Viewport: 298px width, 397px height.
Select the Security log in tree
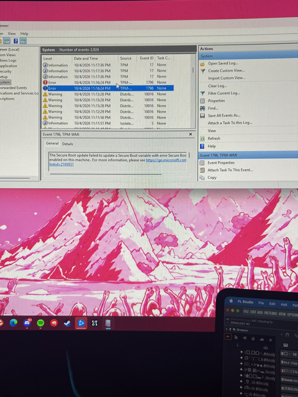(x=6, y=71)
